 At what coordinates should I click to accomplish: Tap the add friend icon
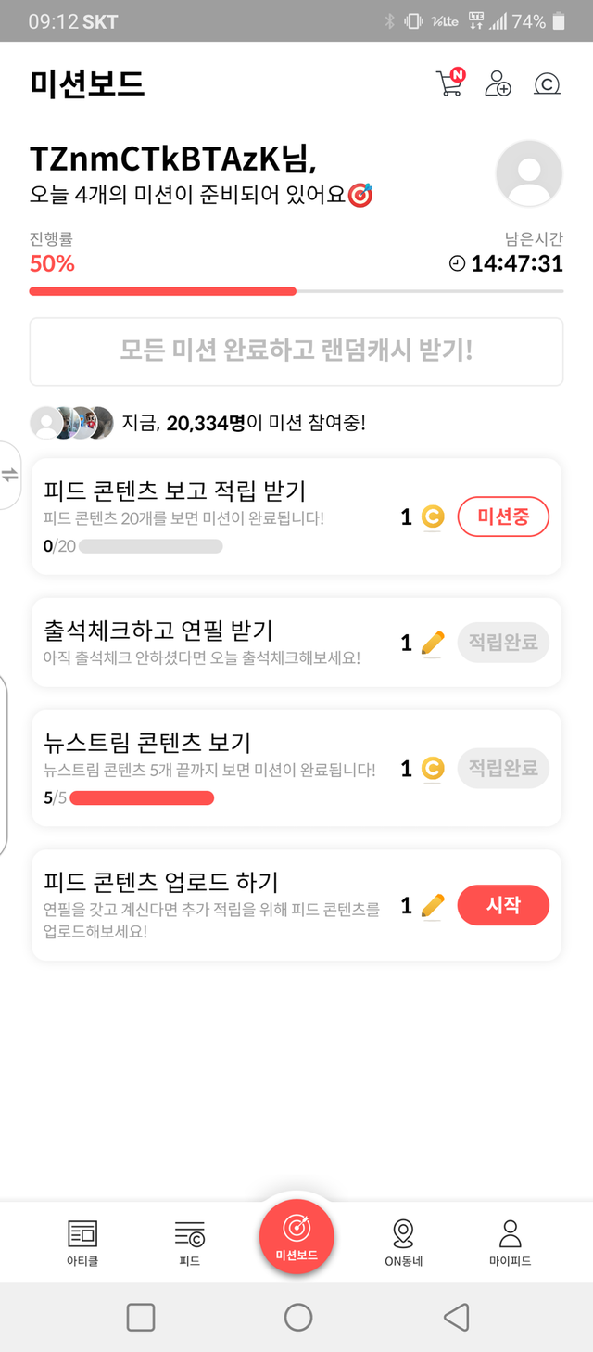pyautogui.click(x=498, y=83)
